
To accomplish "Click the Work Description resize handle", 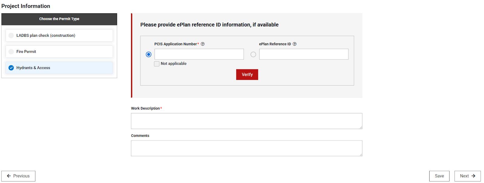I will click(x=361, y=128).
